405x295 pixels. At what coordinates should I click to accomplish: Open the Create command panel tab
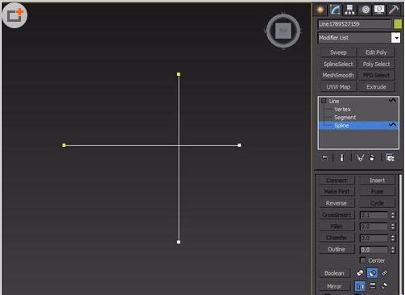coord(320,10)
